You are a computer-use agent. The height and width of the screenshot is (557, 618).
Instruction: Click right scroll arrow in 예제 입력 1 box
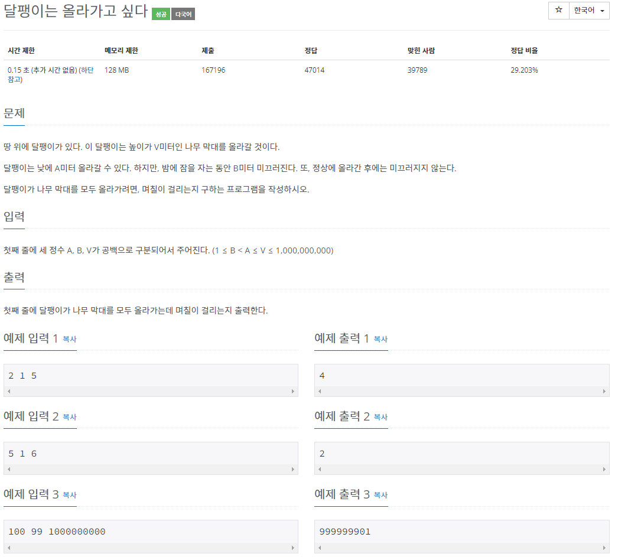click(x=293, y=391)
